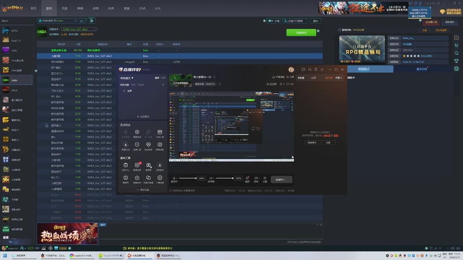Toggle the green dot beside create room button

pos(318,31)
